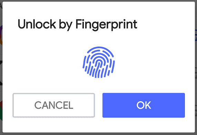Image resolution: width=197 pixels, height=135 pixels.
Task: Click the 'OK' label text on the blue button
Action: tap(144, 105)
